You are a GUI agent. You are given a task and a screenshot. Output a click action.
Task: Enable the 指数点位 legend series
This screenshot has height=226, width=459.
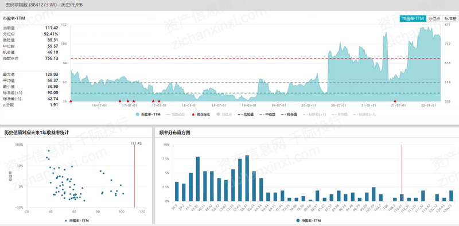pos(176,115)
